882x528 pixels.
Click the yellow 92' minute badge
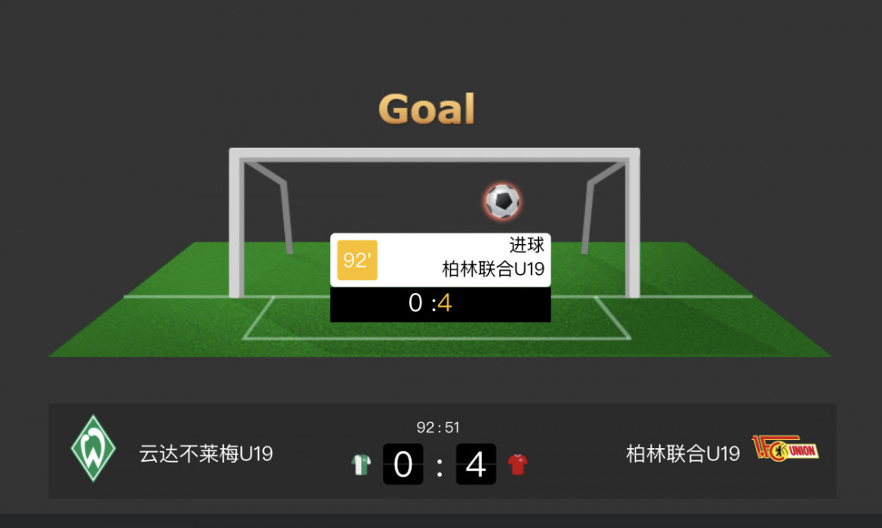357,260
